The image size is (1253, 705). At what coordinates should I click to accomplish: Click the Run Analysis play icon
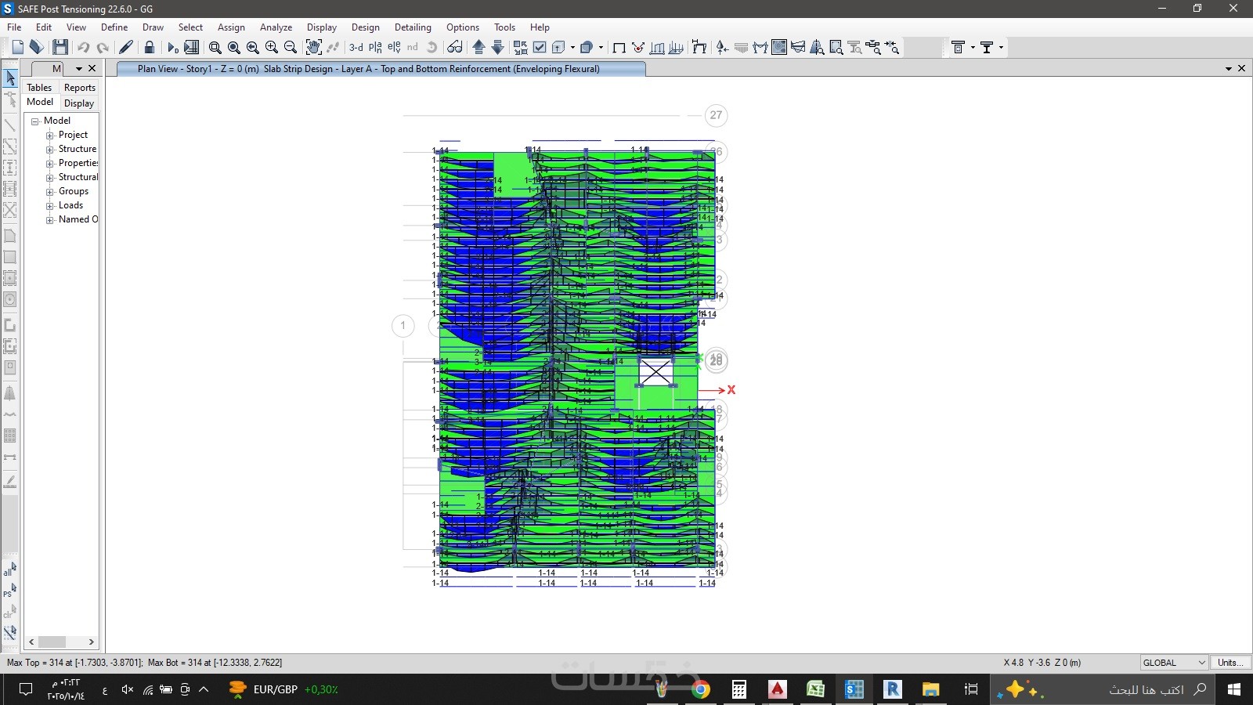172,48
